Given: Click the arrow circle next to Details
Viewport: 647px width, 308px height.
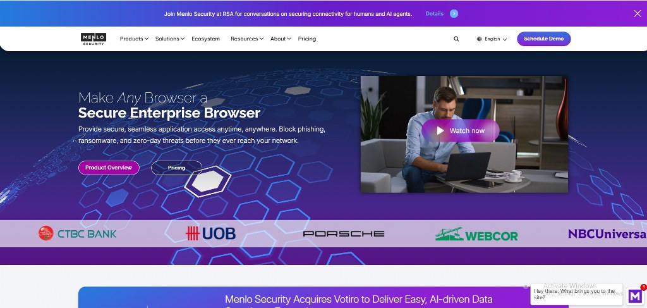Looking at the screenshot, I should point(454,14).
